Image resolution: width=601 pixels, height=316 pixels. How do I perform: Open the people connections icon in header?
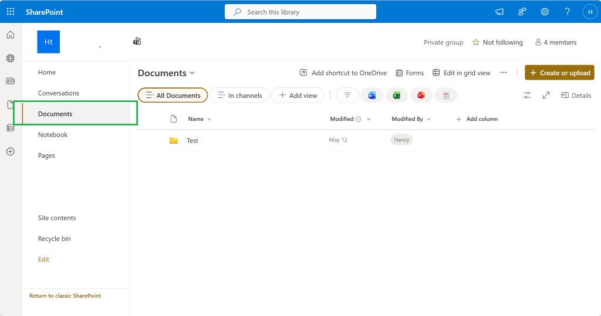pos(522,12)
